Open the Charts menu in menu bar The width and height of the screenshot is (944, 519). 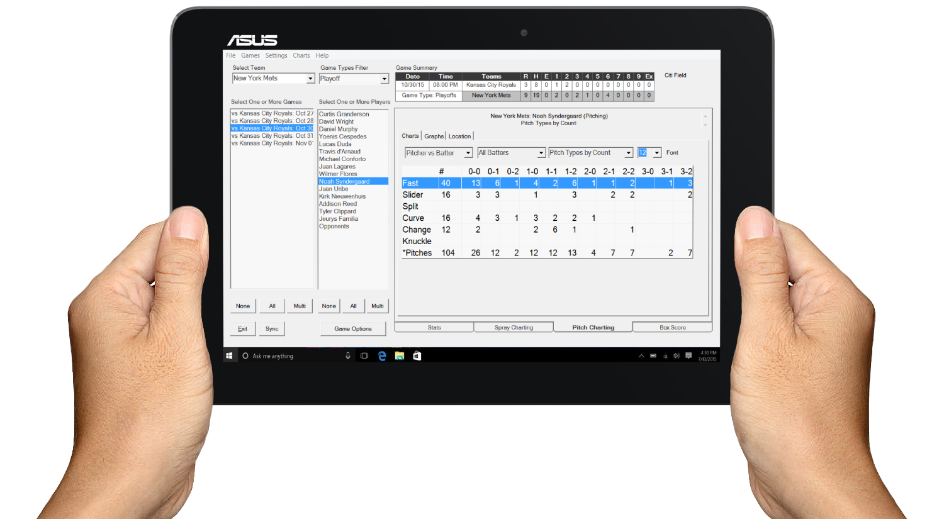pos(301,55)
